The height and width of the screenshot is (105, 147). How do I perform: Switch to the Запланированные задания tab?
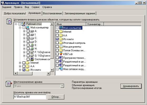pos(80,13)
